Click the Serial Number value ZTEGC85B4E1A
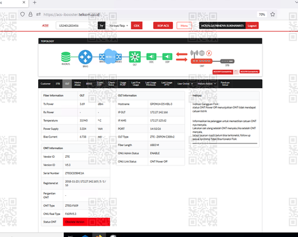The width and height of the screenshot is (298, 237). click(x=74, y=173)
